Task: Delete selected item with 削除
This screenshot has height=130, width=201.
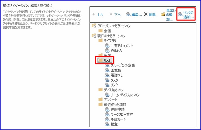Action: click(x=152, y=15)
